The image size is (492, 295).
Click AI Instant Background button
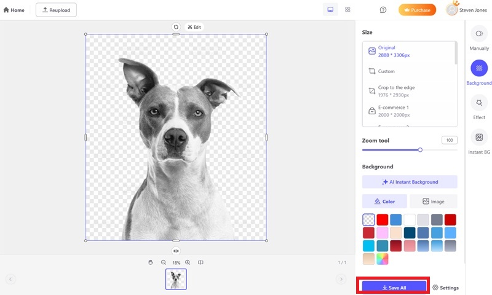[410, 182]
